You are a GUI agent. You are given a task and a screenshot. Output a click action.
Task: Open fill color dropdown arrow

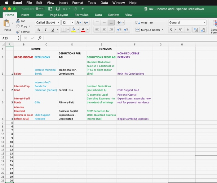(x=78, y=30)
